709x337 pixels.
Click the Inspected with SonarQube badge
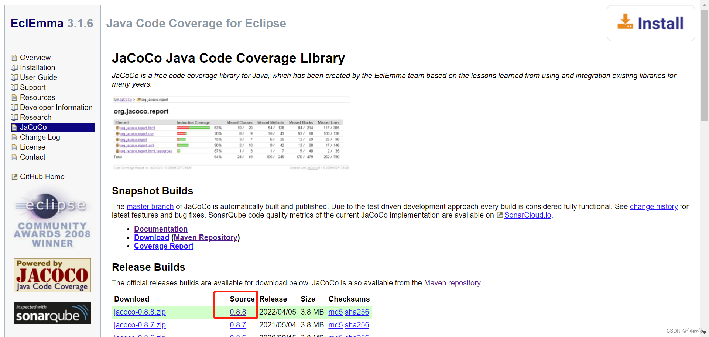pyautogui.click(x=52, y=313)
